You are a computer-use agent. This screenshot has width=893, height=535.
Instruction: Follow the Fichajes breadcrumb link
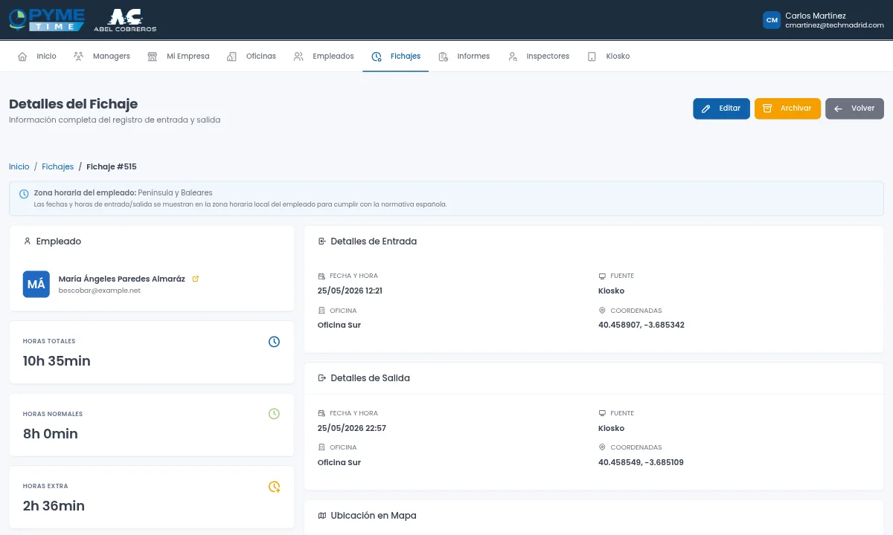[x=58, y=166]
